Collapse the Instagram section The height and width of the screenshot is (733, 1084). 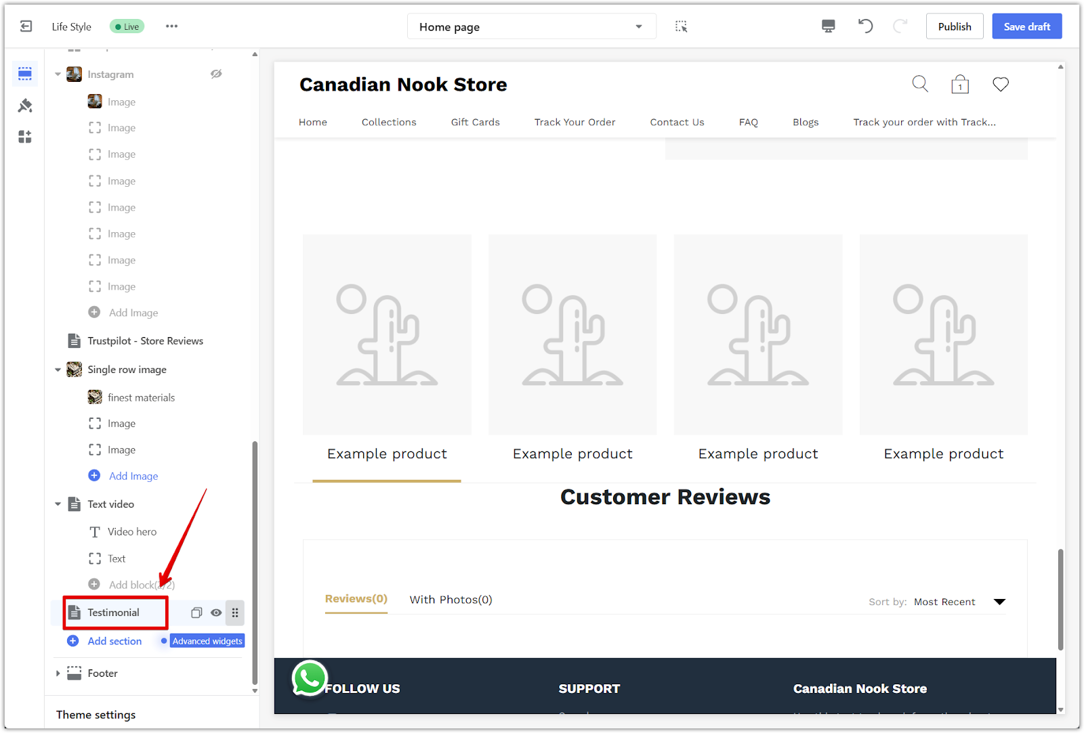coord(58,74)
